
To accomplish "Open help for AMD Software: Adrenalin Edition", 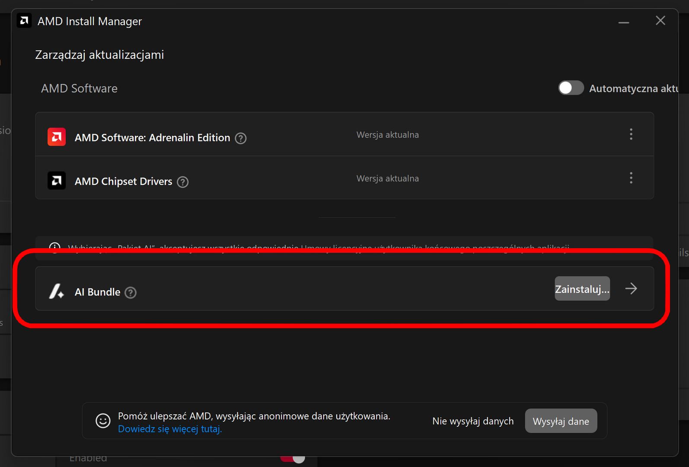I will click(x=241, y=138).
